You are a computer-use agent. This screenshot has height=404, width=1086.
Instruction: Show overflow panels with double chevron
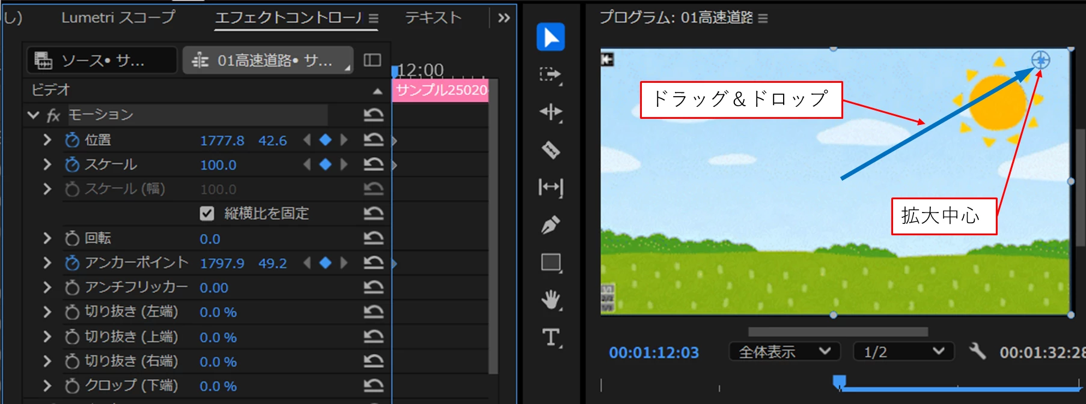[x=504, y=18]
